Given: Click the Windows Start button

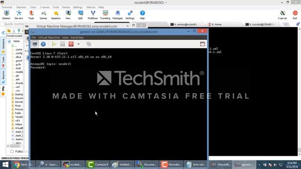Looking at the screenshot, I should (5, 165).
